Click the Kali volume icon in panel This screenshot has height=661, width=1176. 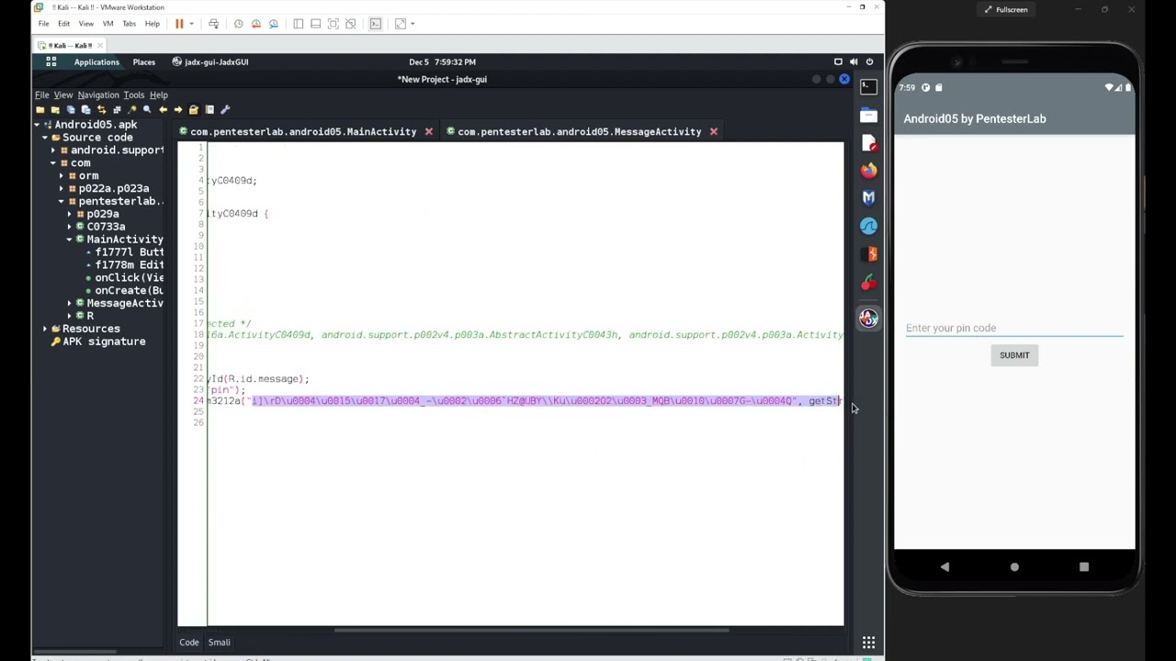[854, 62]
